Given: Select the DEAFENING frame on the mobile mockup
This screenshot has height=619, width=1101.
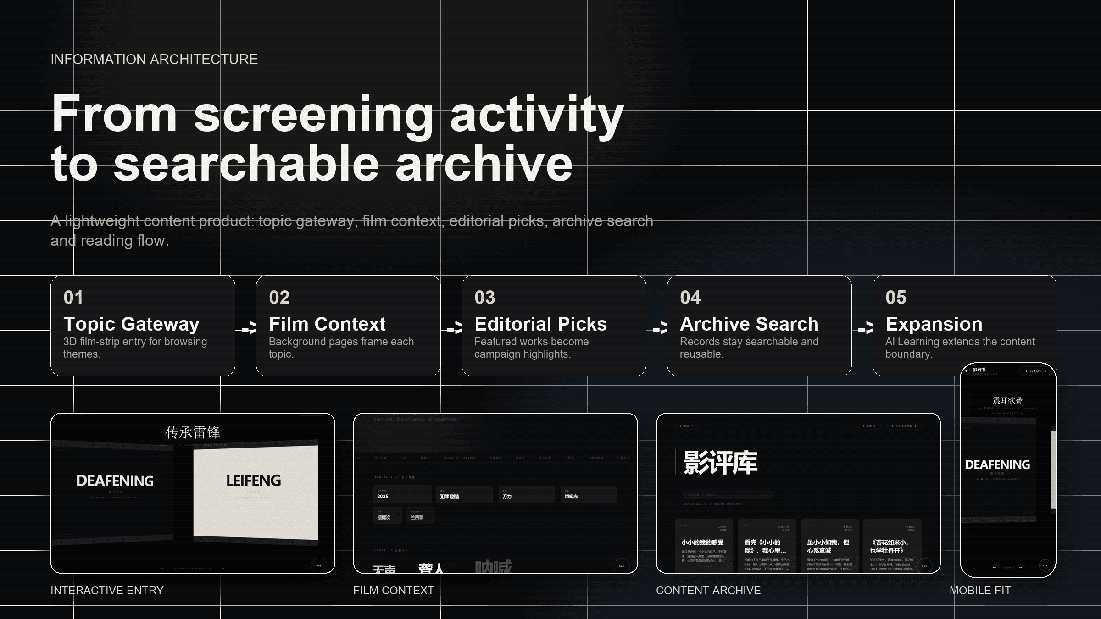Looking at the screenshot, I should pos(997,470).
